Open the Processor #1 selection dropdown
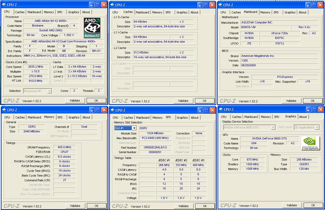The width and height of the screenshot is (325, 210). pyautogui.click(x=49, y=91)
